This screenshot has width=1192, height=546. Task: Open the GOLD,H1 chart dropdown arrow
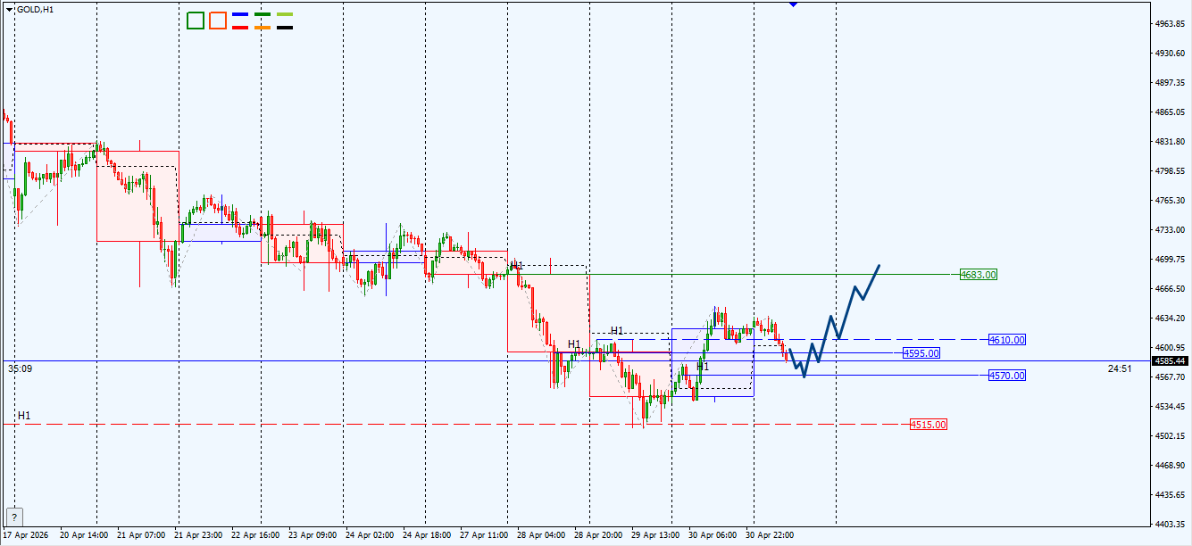pyautogui.click(x=10, y=9)
